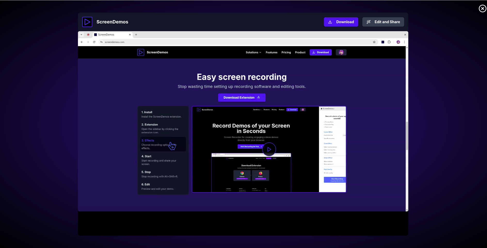Open the browser extensions puzzle icon

pyautogui.click(x=389, y=42)
